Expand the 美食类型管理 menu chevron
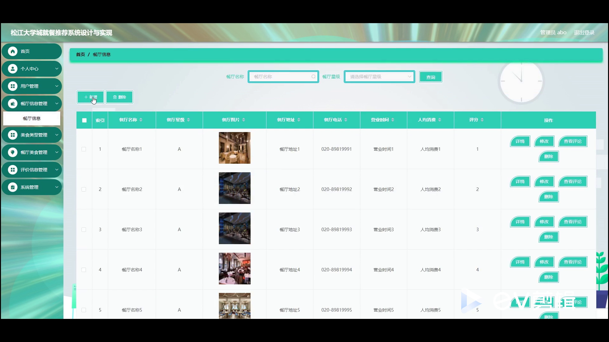Viewport: 609px width, 342px height. tap(57, 135)
